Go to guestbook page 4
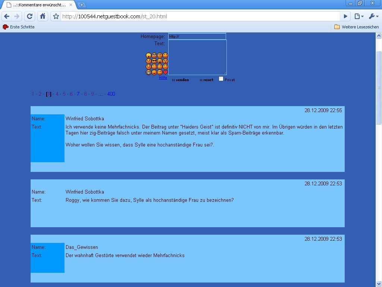 [x=57, y=94]
